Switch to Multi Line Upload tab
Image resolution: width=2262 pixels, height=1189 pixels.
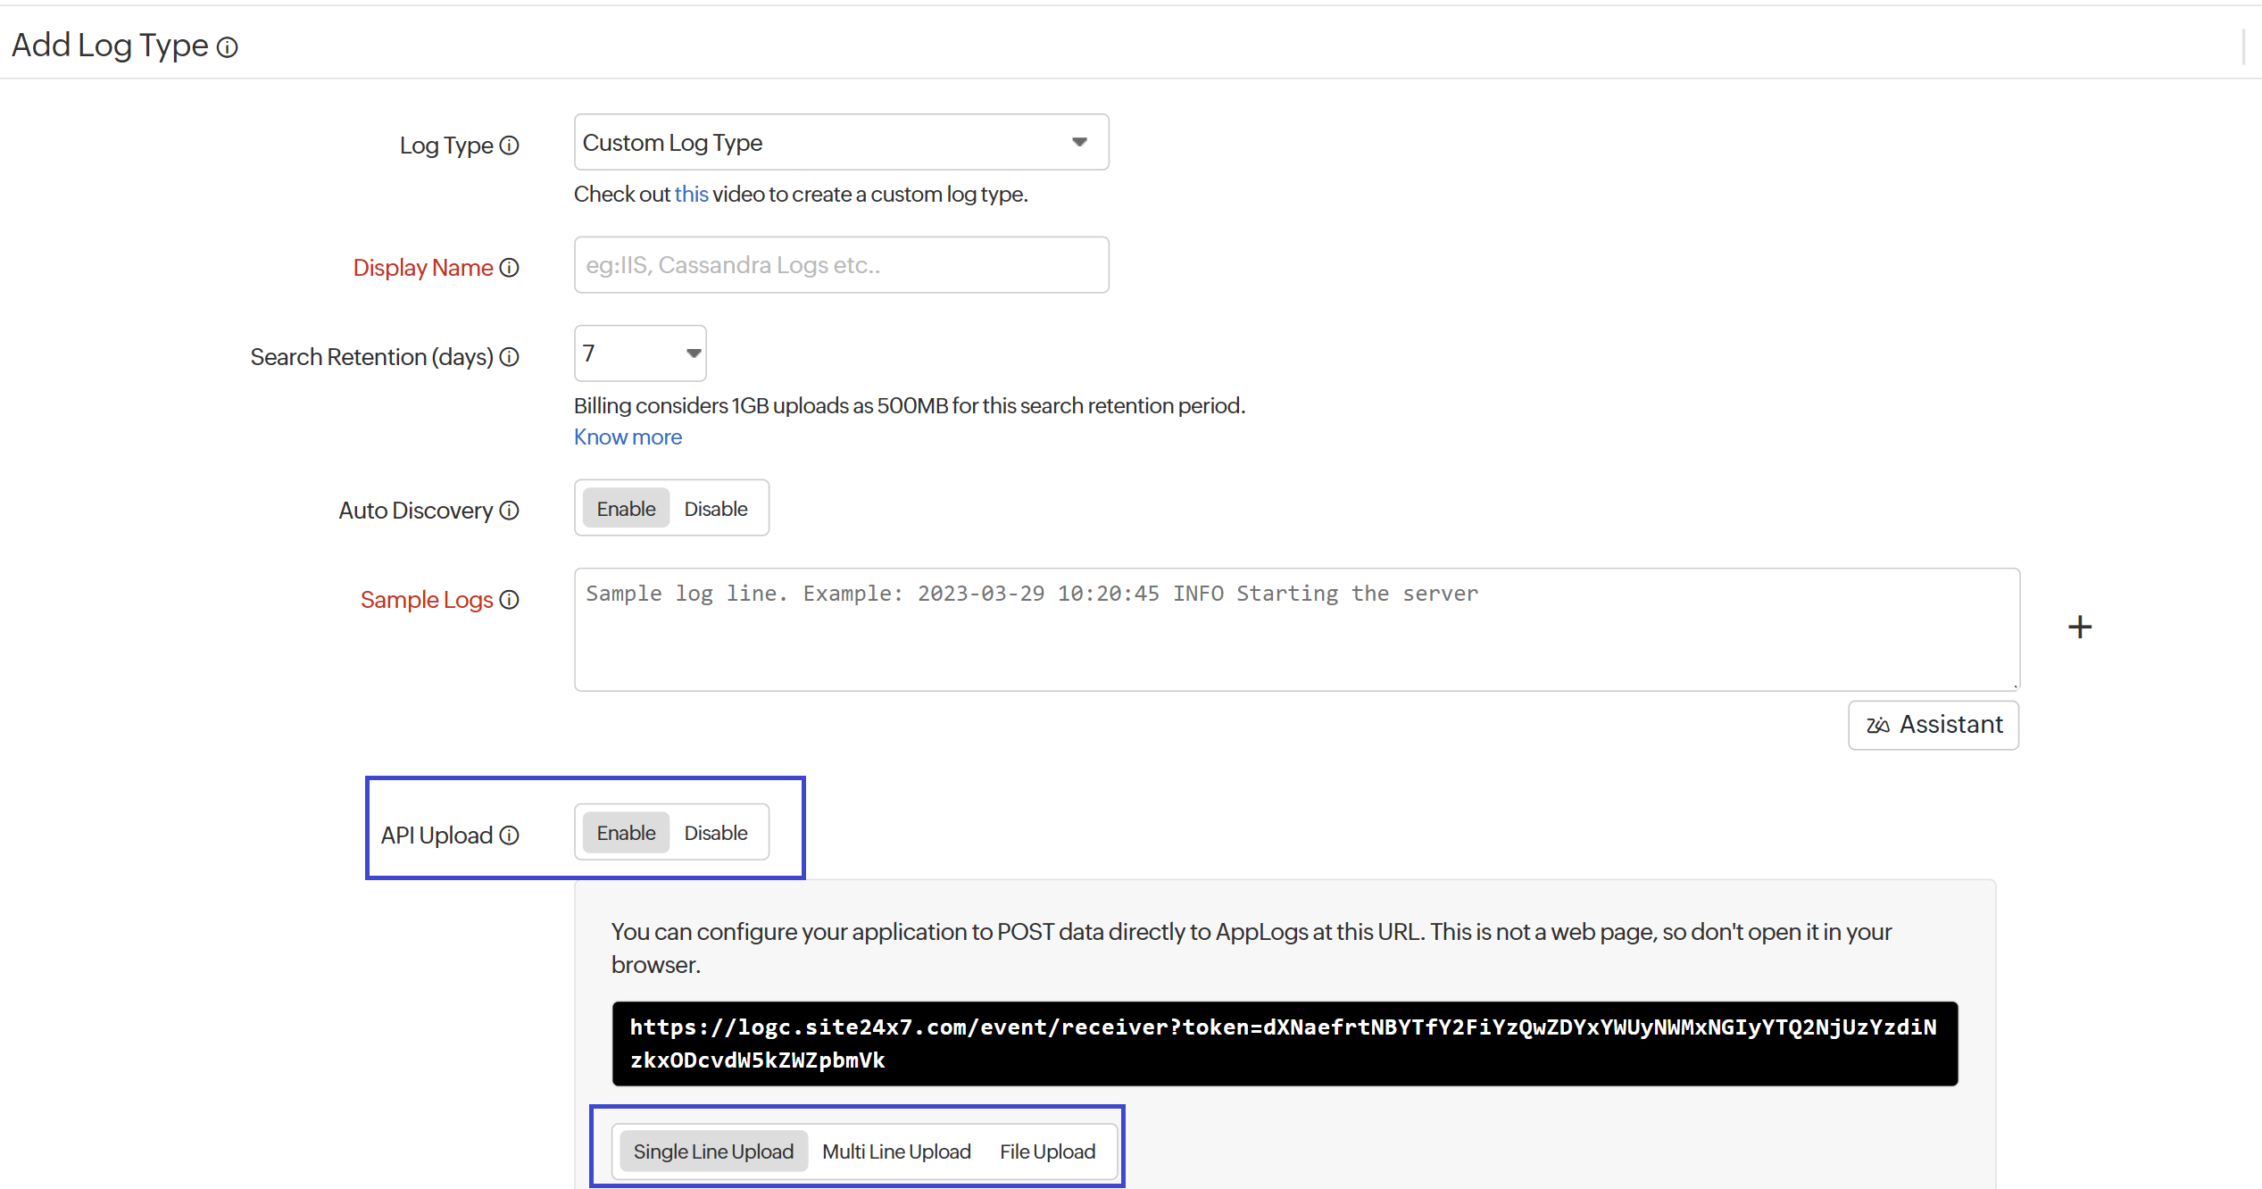(896, 1152)
